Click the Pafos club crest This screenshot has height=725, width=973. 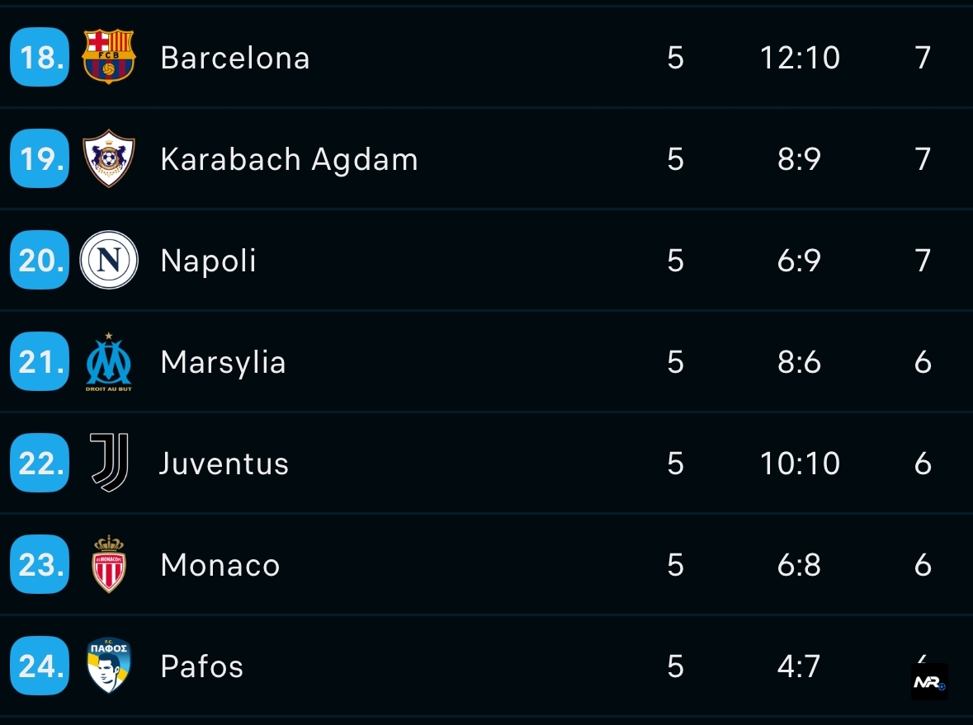pyautogui.click(x=108, y=666)
